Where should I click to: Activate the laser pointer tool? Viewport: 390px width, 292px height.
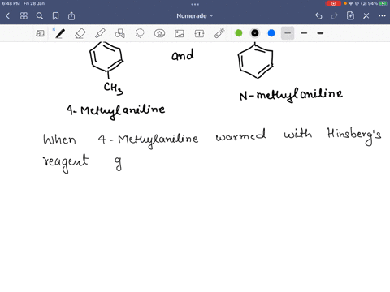[x=219, y=33]
